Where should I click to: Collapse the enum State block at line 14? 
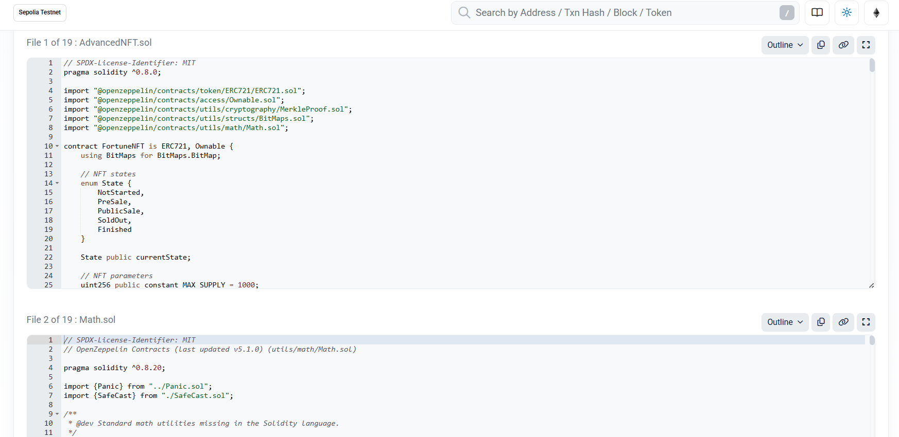tap(57, 184)
